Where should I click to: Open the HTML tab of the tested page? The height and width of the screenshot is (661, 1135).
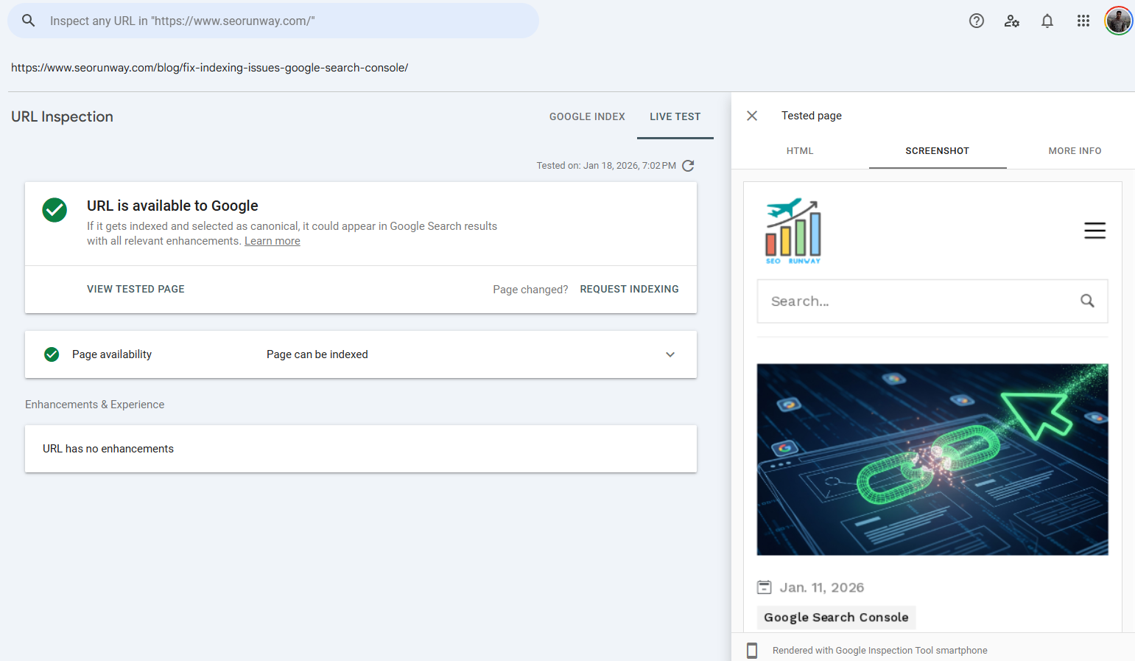click(800, 150)
